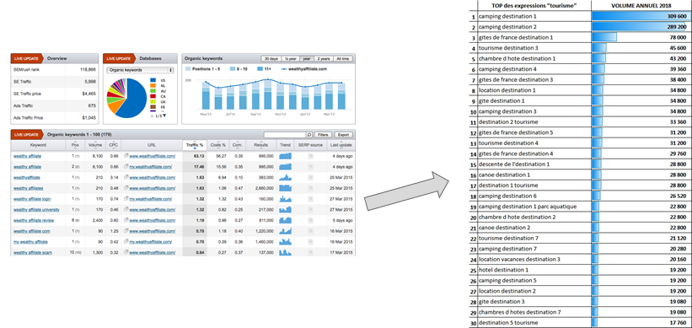692x328 pixels.
Task: Open trend chart icon for wealthy affiliate review
Action: click(x=286, y=220)
